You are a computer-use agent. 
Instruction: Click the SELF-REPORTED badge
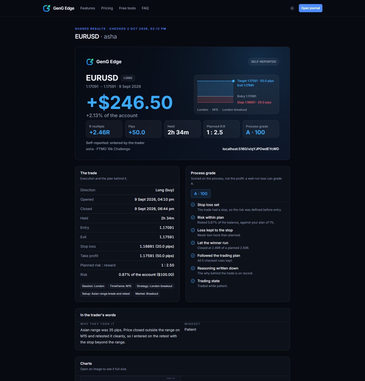coord(264,62)
